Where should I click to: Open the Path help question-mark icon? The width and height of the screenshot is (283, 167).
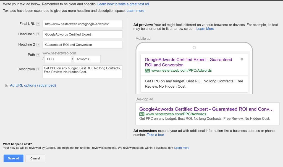pyautogui.click(x=38, y=55)
